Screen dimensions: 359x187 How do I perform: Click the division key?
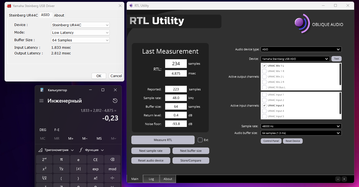click(112, 178)
